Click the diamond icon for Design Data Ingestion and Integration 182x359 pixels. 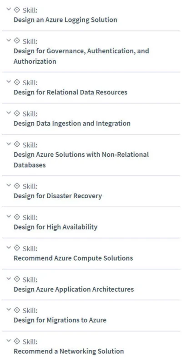coord(17,113)
